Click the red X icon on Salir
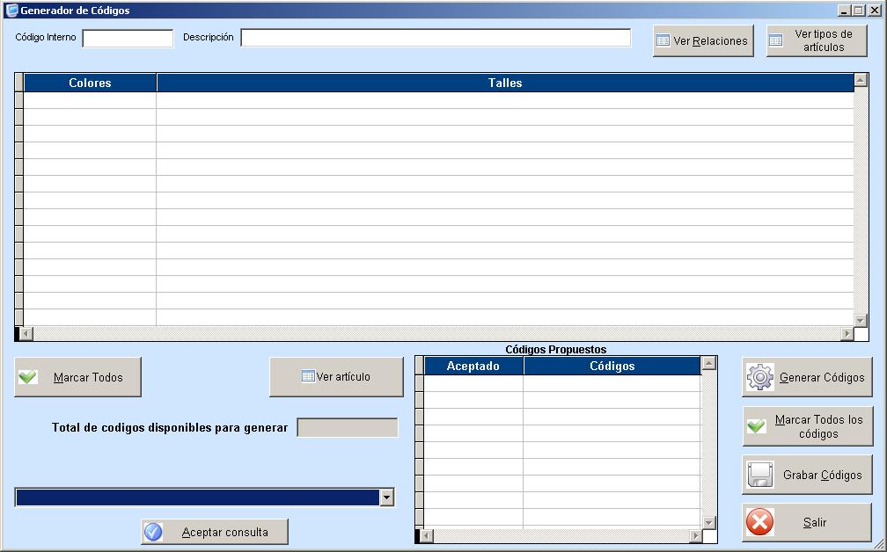This screenshot has width=887, height=552. (759, 522)
